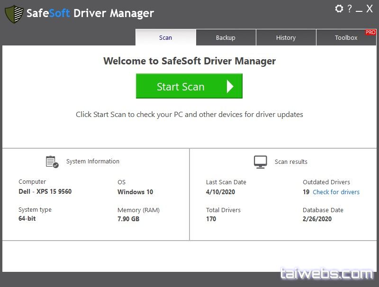Click the last scan date 4/10/2020

220,192
